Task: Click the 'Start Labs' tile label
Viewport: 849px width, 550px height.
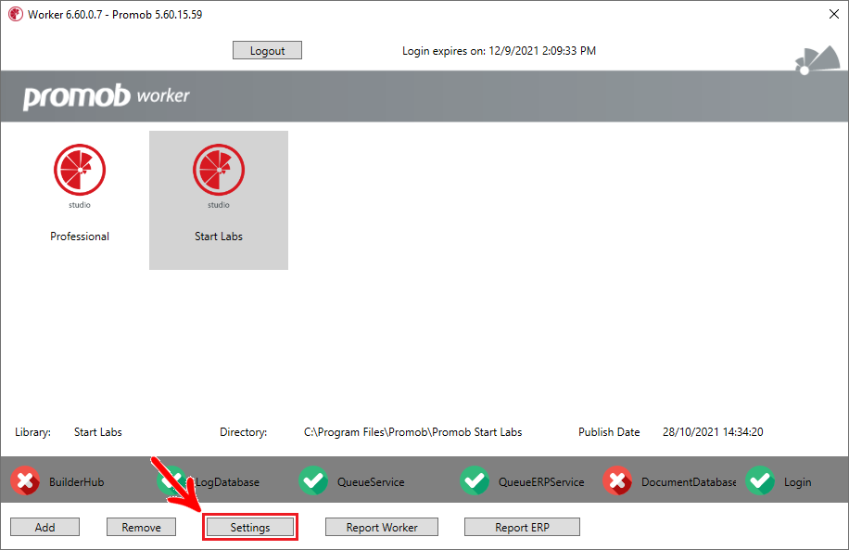Action: click(219, 237)
